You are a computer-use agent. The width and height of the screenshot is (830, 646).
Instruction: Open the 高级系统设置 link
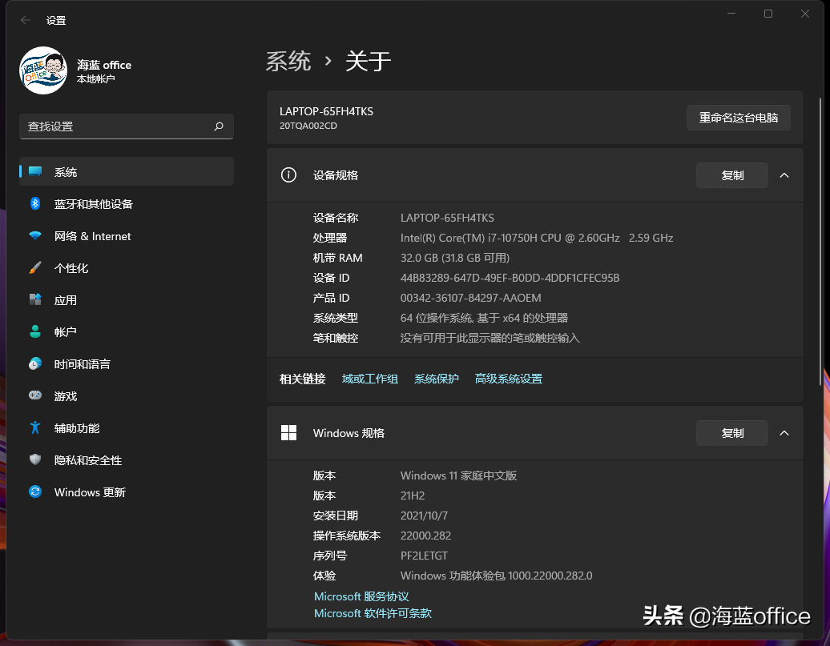click(x=509, y=379)
